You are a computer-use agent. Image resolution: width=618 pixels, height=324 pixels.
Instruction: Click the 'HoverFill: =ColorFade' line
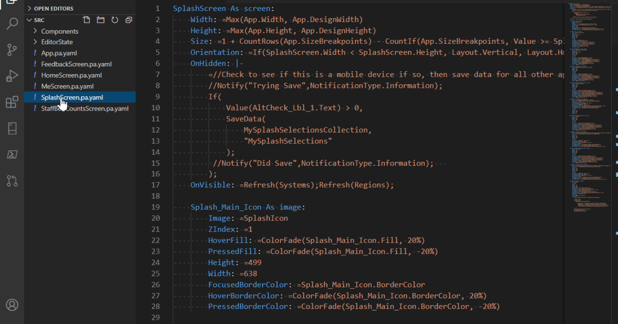pos(317,241)
